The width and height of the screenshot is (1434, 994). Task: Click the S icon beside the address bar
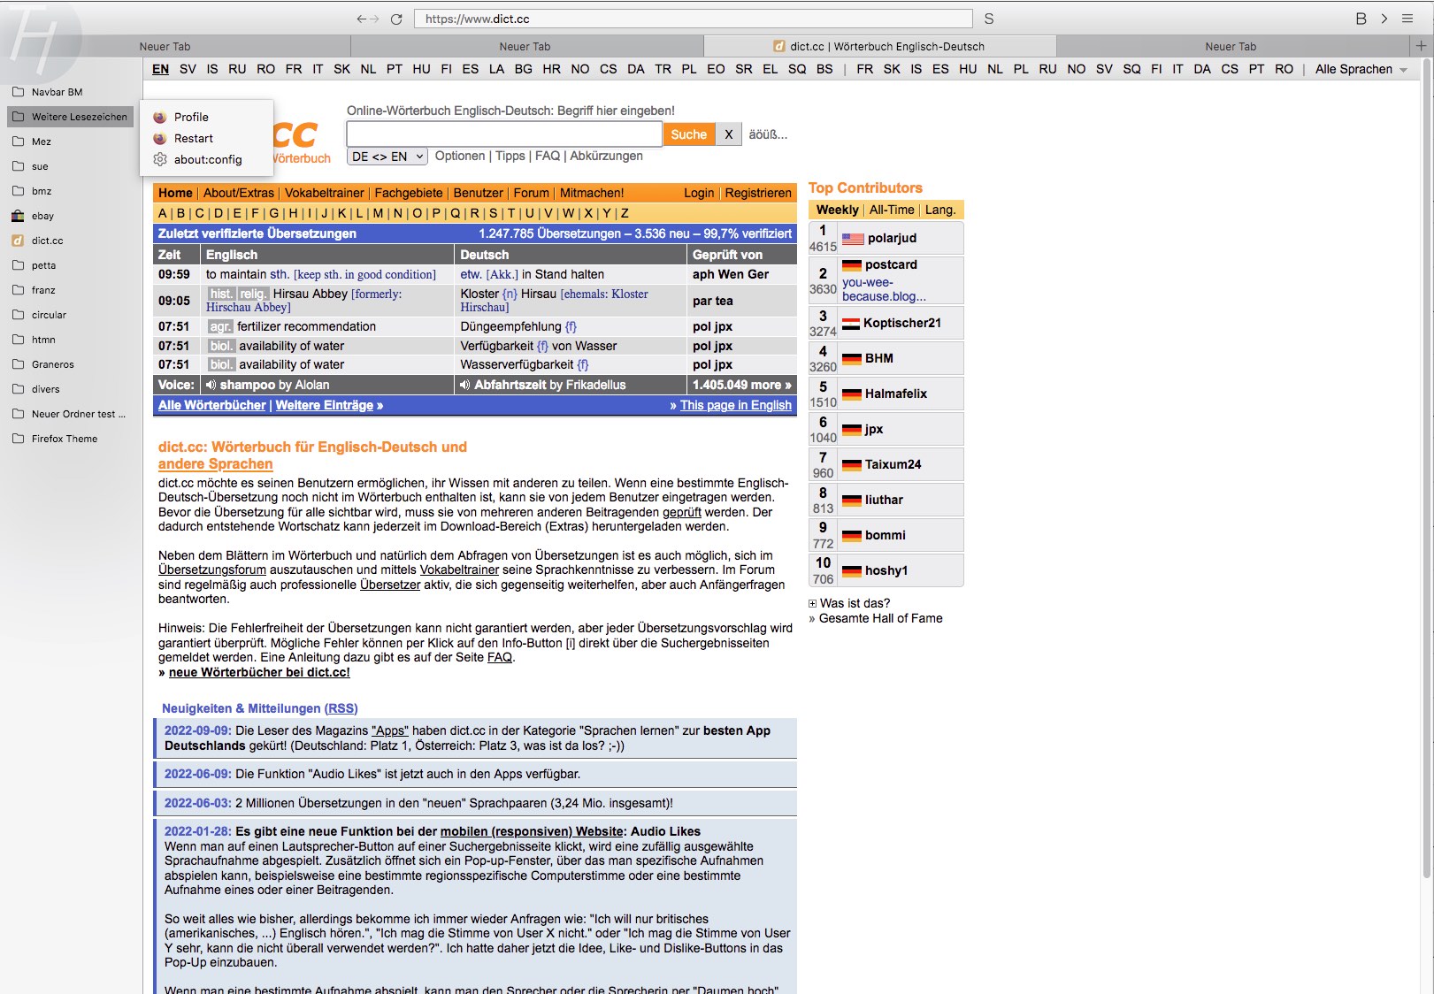click(989, 19)
